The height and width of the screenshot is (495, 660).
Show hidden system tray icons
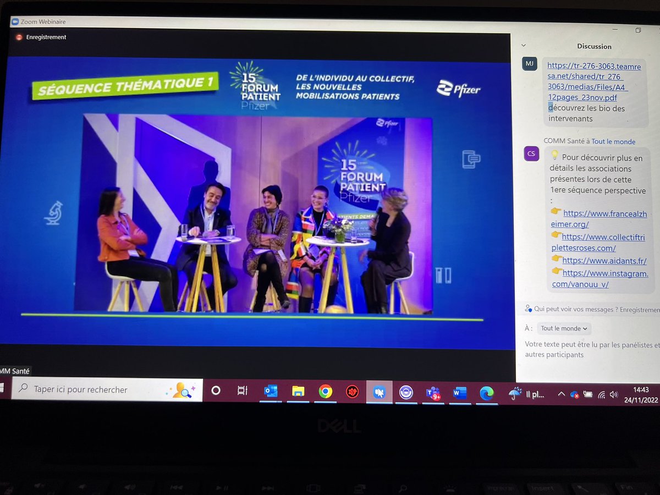(x=561, y=394)
